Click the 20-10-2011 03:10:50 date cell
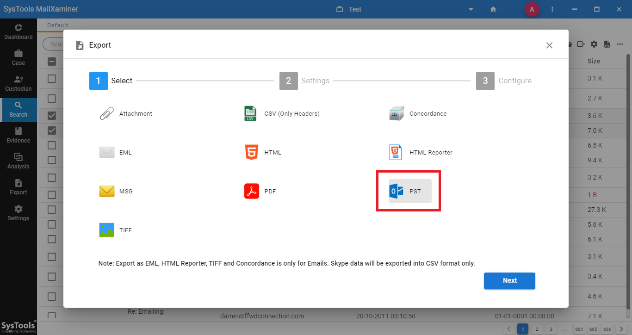This screenshot has width=632, height=335. 385,316
